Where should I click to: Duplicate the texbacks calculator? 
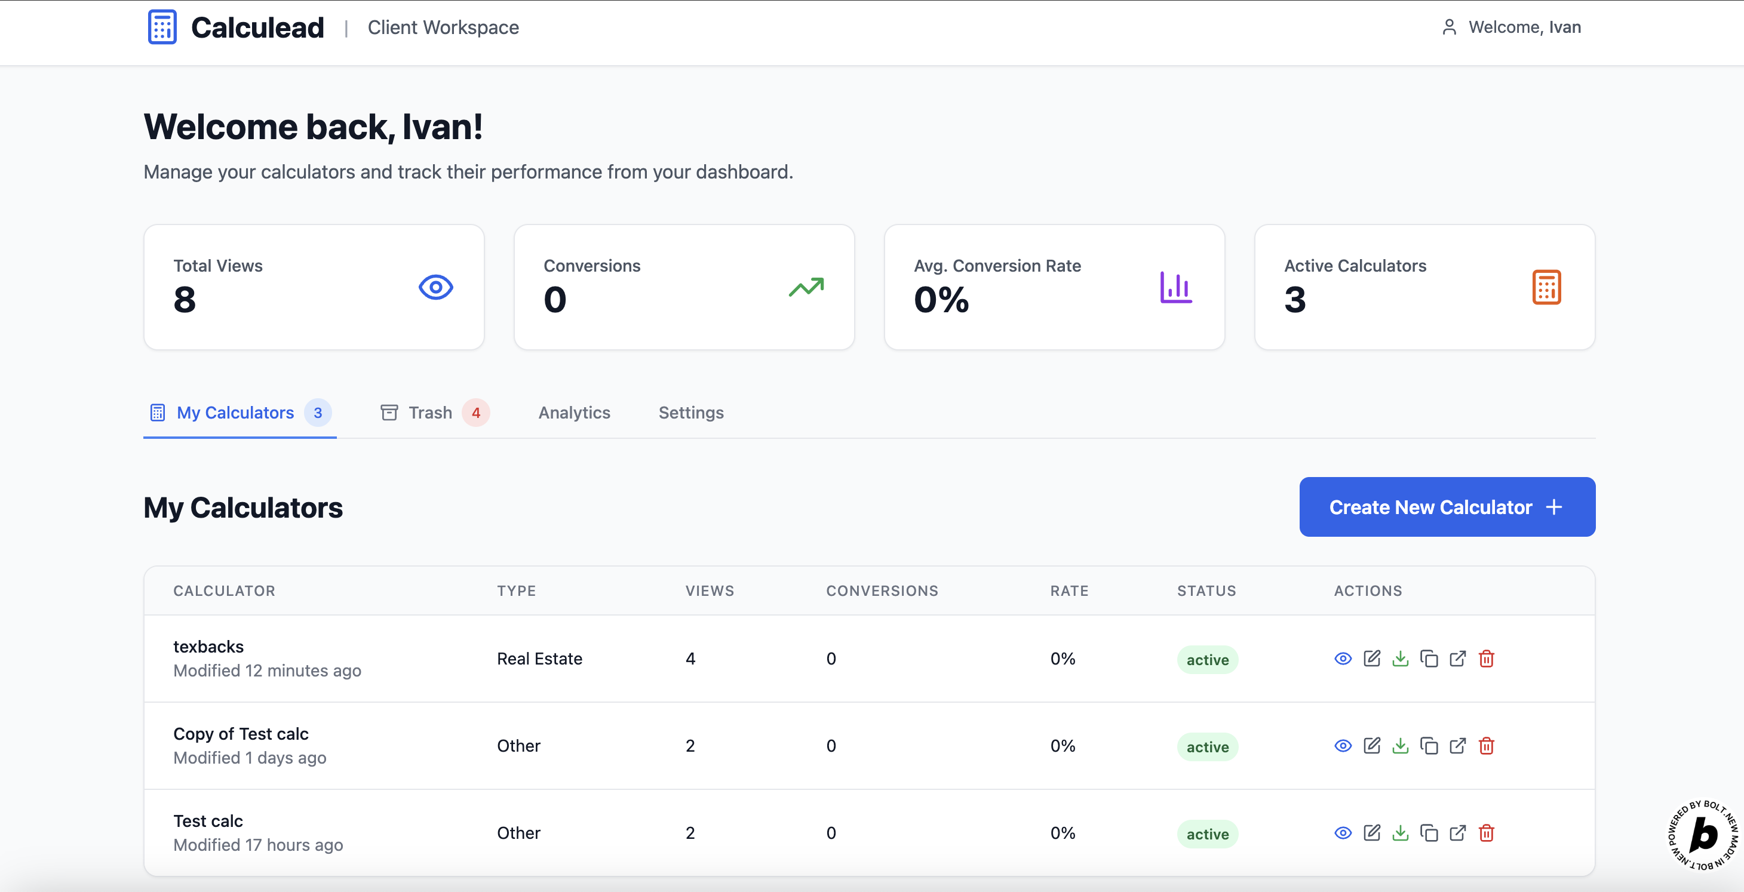click(x=1429, y=659)
